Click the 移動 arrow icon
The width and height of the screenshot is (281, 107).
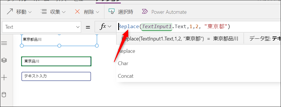point(10,12)
